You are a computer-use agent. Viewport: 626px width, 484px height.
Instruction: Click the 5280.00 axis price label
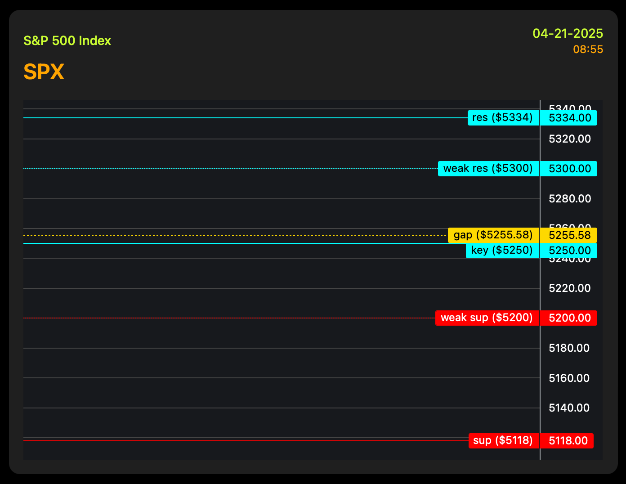click(x=570, y=199)
